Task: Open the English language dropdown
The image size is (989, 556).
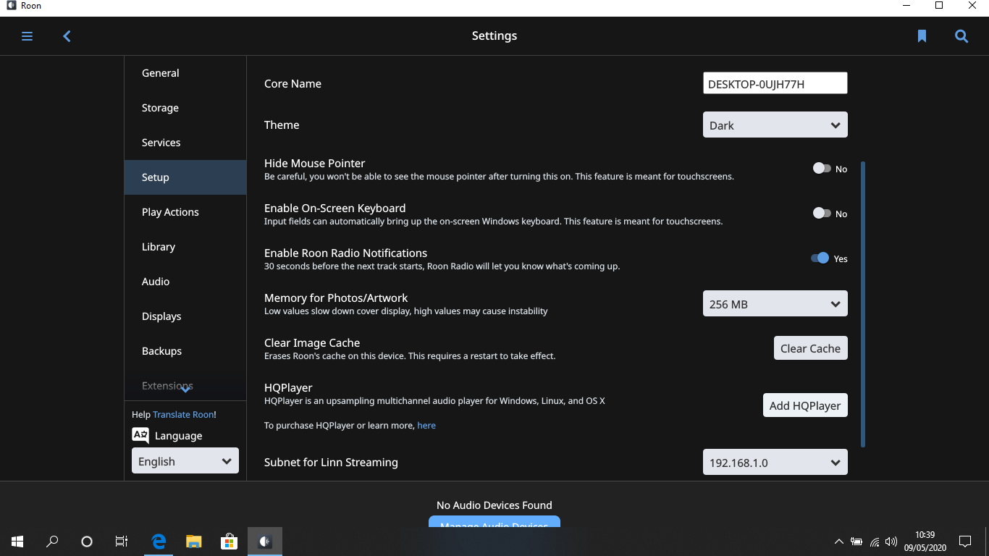Action: coord(185,461)
